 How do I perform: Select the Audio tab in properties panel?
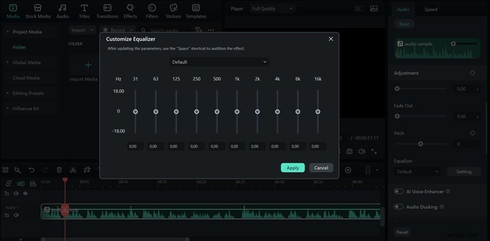[x=403, y=9]
